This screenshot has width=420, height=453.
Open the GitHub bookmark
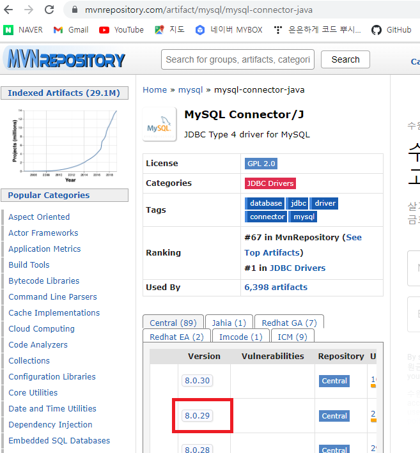click(x=391, y=30)
